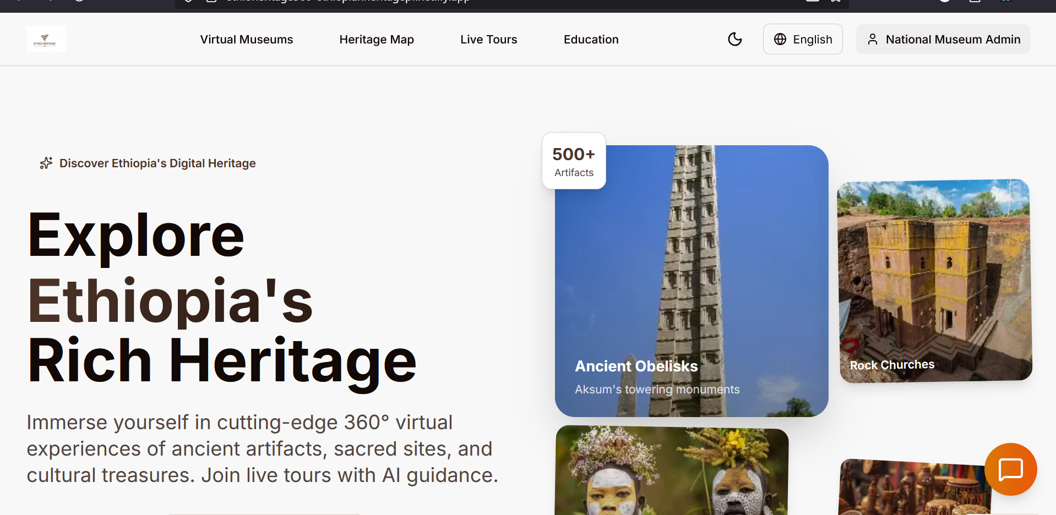The image size is (1056, 515).
Task: Click the EthioHeritage logo
Action: click(46, 39)
